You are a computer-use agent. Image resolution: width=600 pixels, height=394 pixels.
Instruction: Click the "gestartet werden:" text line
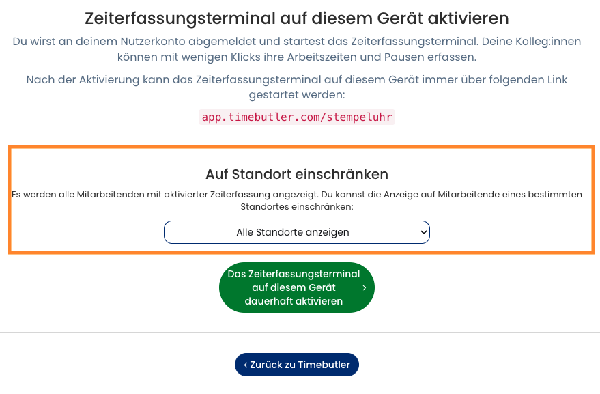click(x=297, y=94)
